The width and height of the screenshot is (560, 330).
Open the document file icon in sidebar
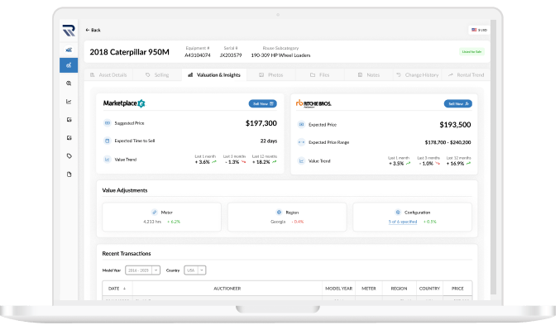[69, 175]
